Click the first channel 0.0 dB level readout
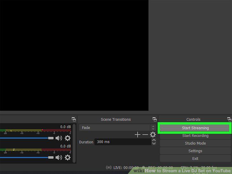This screenshot has height=174, width=232. coord(66,127)
